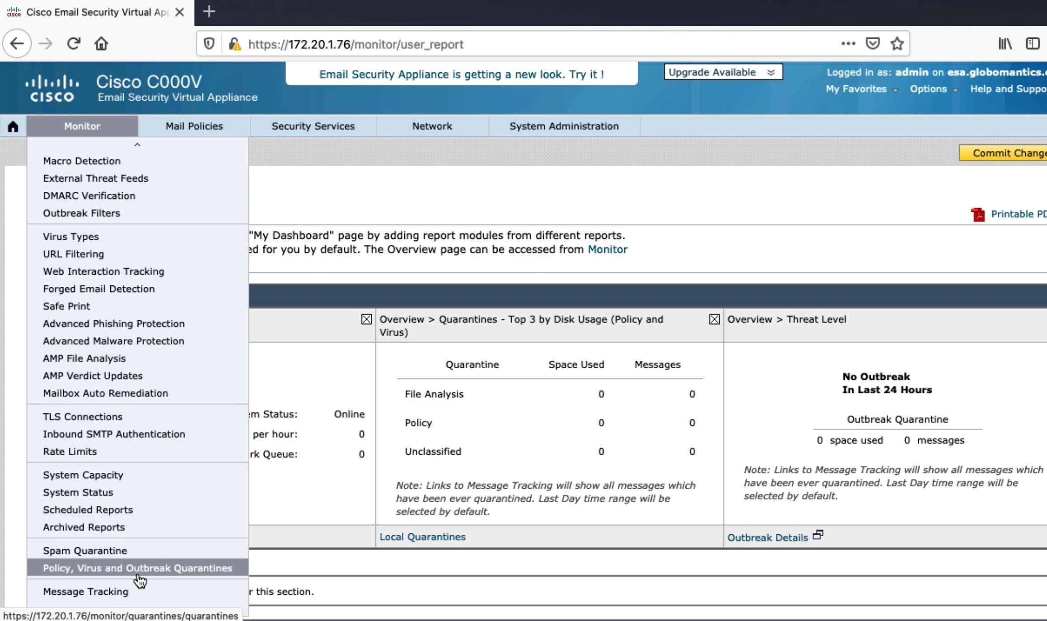This screenshot has width=1047, height=621.
Task: Select Advanced Malware Protection
Action: [113, 341]
